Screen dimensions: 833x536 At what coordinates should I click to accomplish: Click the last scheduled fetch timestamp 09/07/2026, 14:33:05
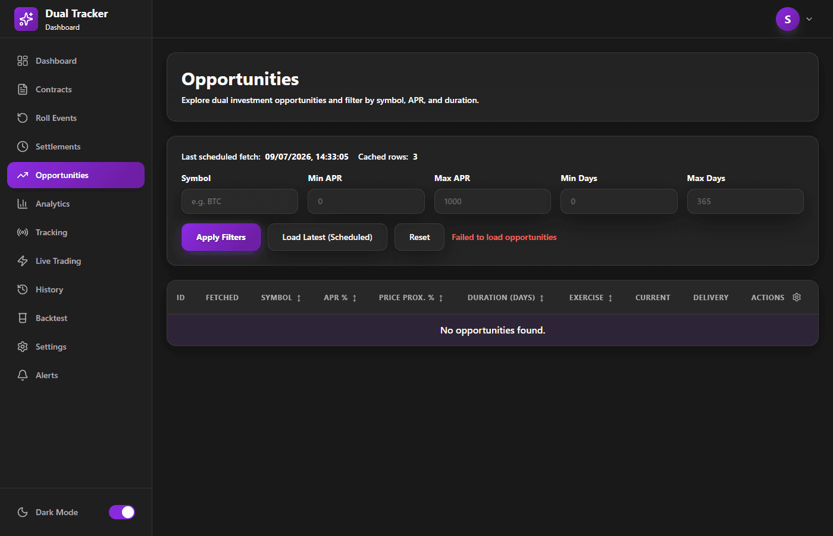point(306,157)
